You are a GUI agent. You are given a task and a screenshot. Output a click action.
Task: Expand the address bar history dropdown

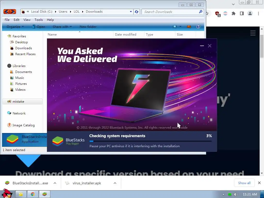(131, 12)
